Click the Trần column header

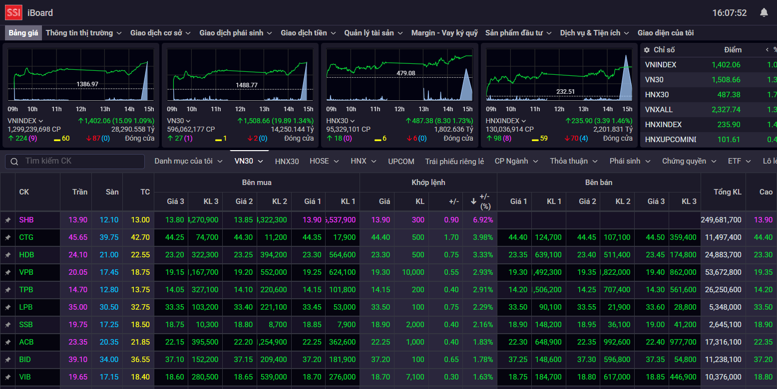[x=80, y=192]
